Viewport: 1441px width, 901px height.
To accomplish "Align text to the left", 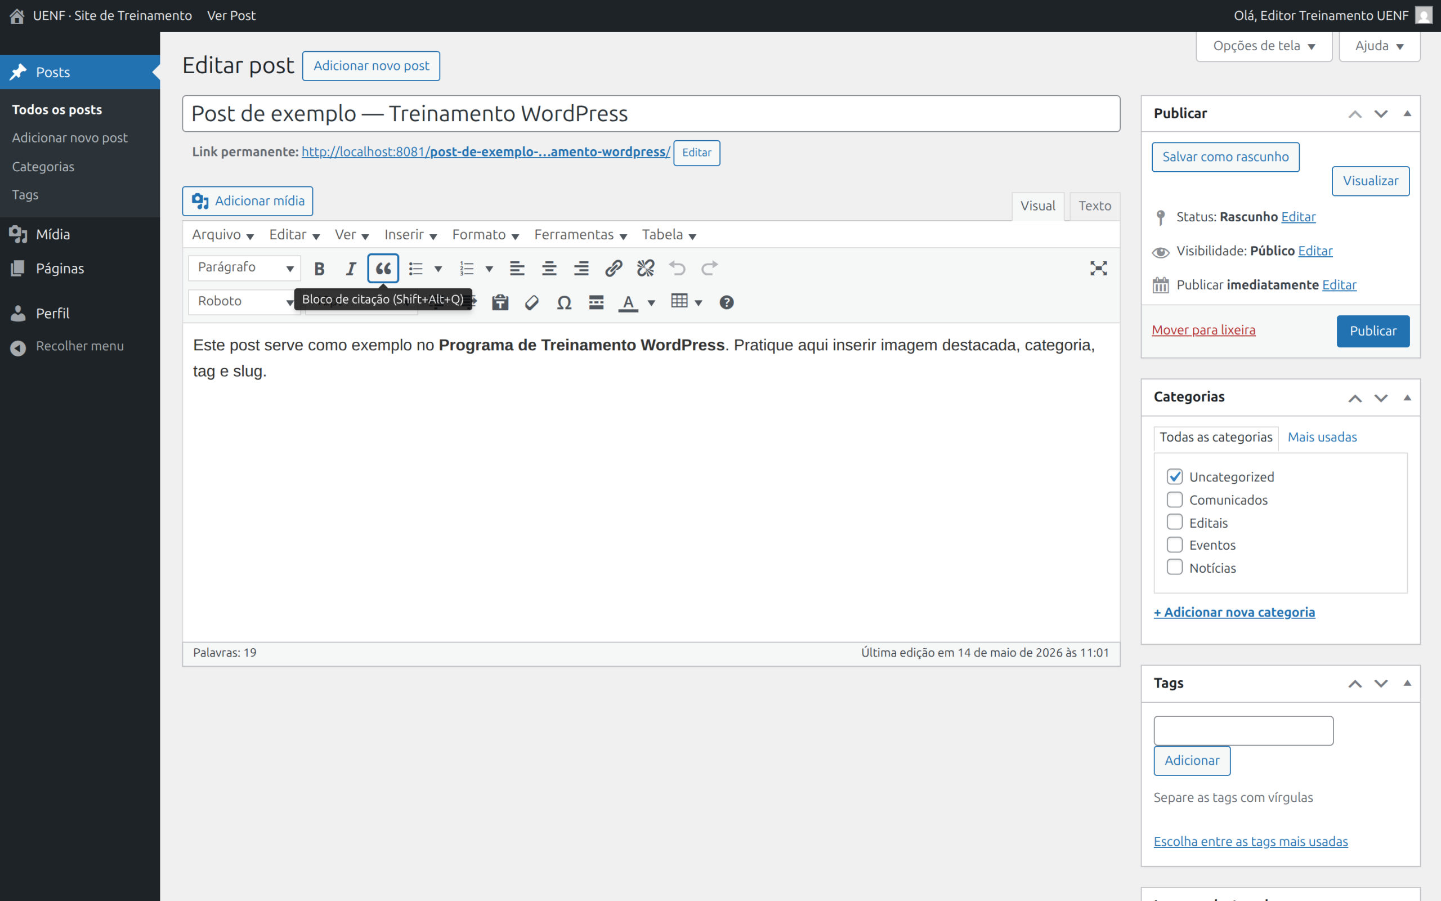I will click(517, 269).
